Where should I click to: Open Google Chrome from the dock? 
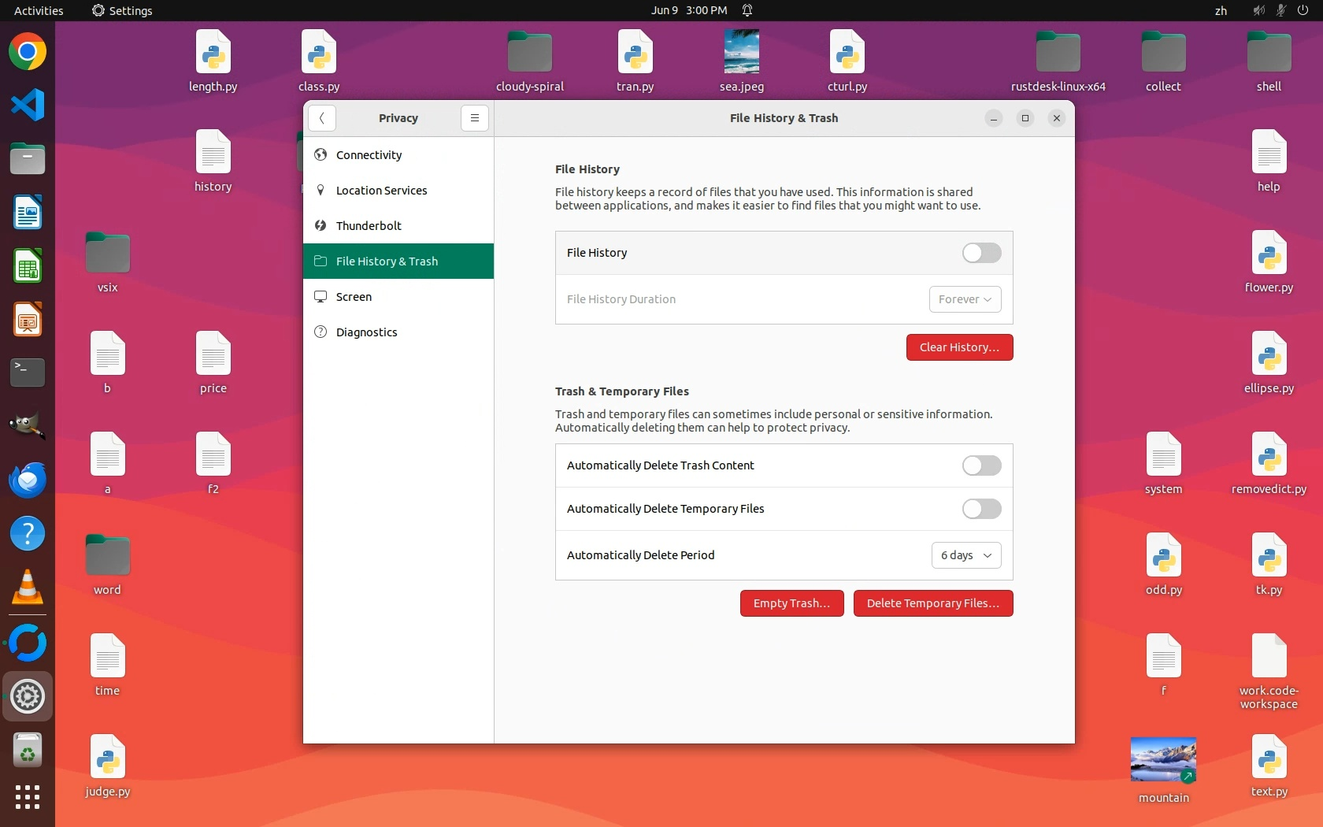coord(28,53)
